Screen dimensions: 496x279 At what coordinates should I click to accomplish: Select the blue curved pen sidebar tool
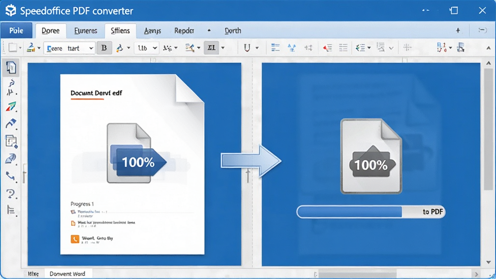pyautogui.click(x=11, y=124)
